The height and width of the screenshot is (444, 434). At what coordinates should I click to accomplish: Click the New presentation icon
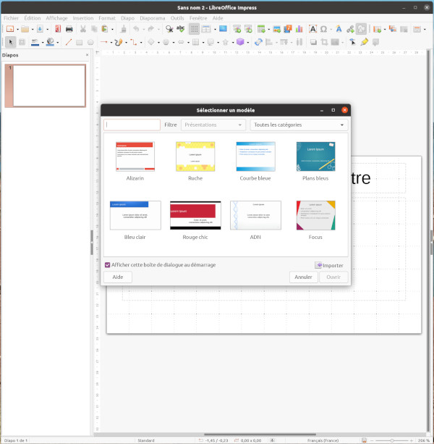pyautogui.click(x=10, y=29)
